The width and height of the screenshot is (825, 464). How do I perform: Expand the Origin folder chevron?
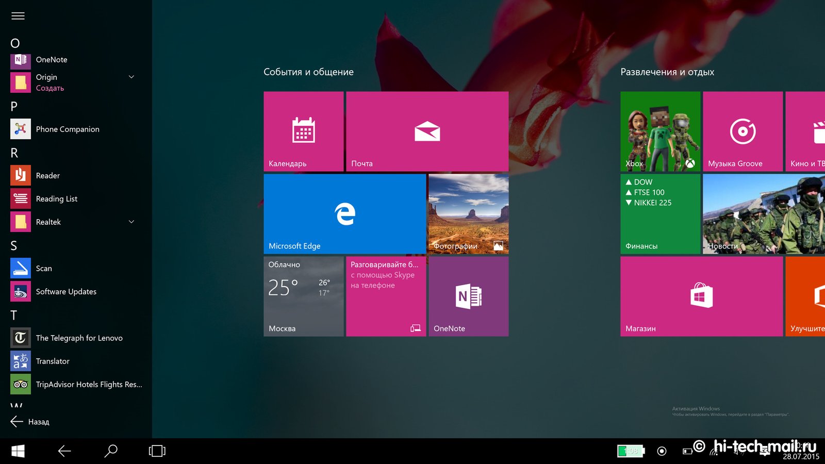pyautogui.click(x=131, y=77)
